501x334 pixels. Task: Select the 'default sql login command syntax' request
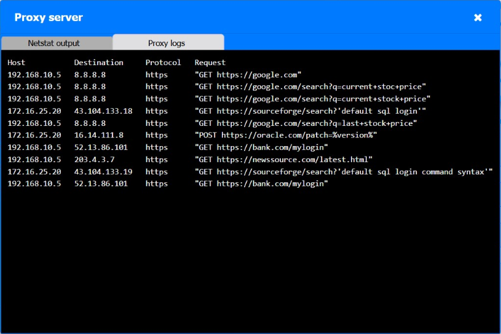point(344,172)
